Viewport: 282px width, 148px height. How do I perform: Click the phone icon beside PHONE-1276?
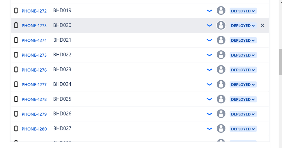point(16,70)
